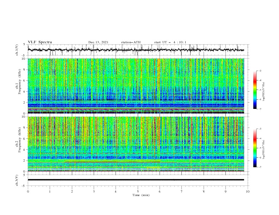Click the "-3" label on ch.1 color bar
The image size is (279, 215).
[260, 71]
